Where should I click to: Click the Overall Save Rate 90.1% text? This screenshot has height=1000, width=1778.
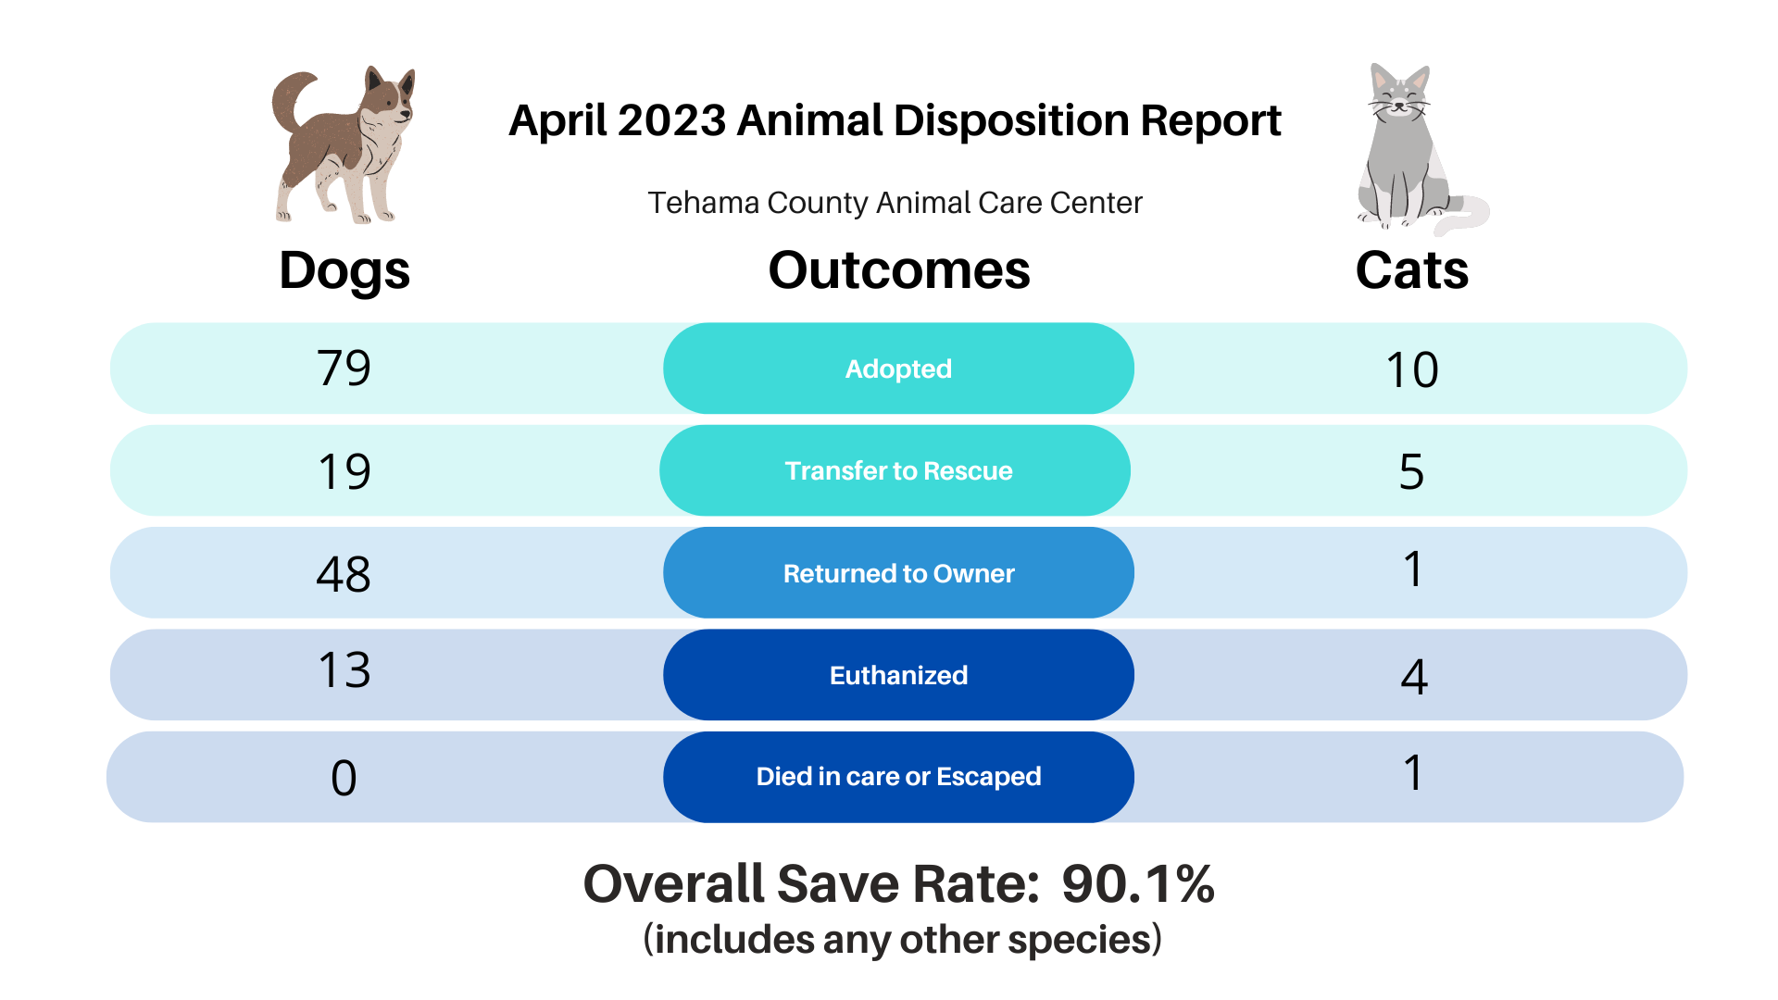898,883
